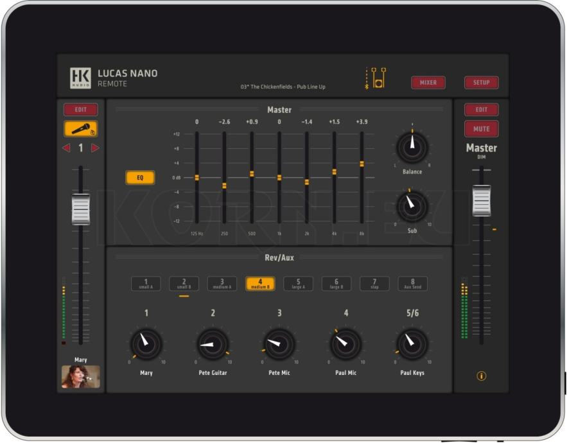Toggle the EQ on/off button
This screenshot has height=443, width=567.
(x=140, y=178)
